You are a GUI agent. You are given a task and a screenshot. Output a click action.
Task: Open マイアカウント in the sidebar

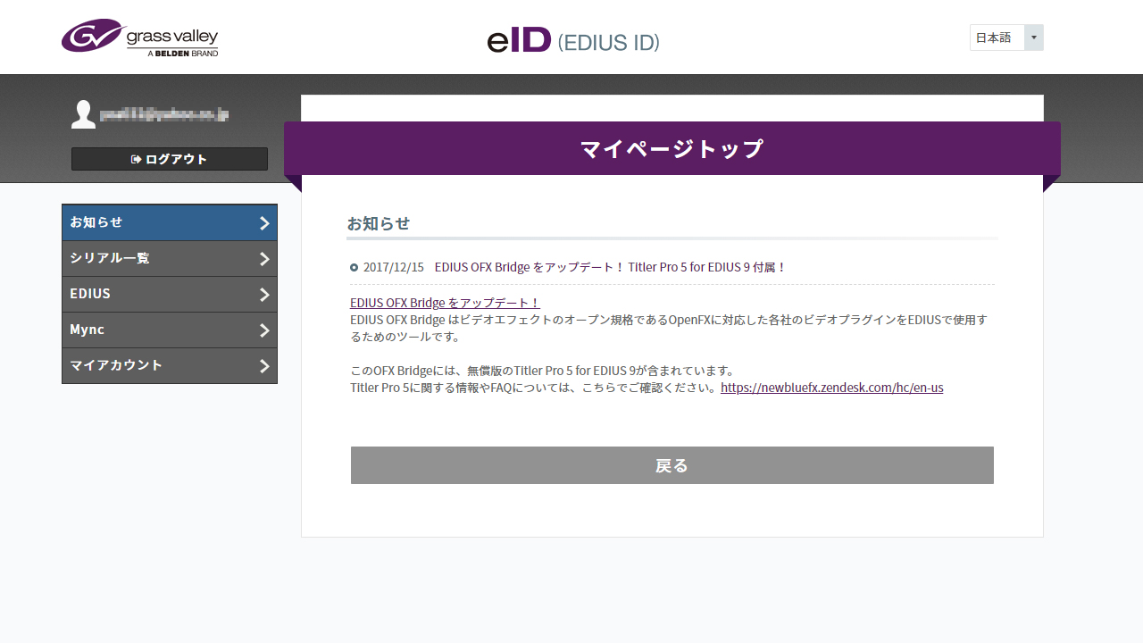170,366
